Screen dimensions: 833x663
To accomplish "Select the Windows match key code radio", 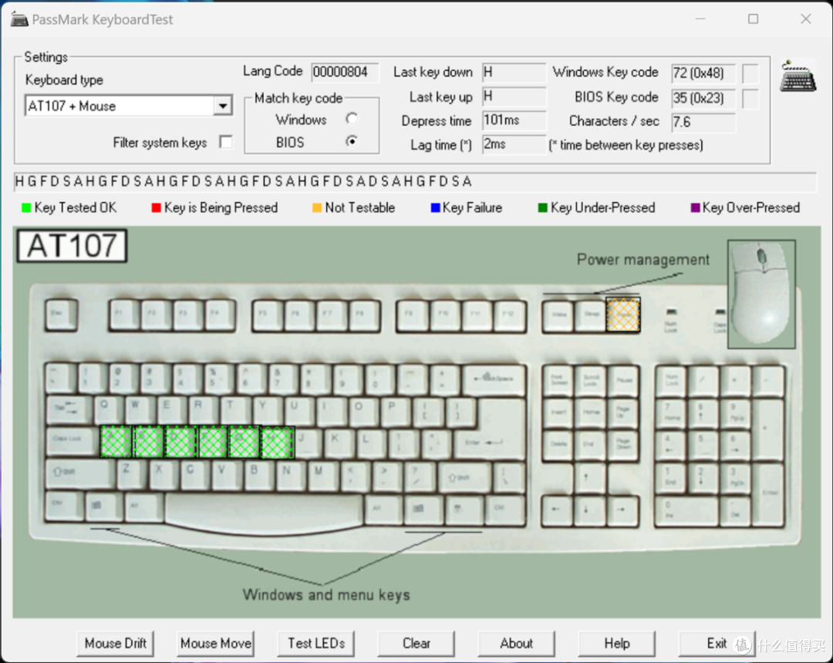I will (351, 119).
